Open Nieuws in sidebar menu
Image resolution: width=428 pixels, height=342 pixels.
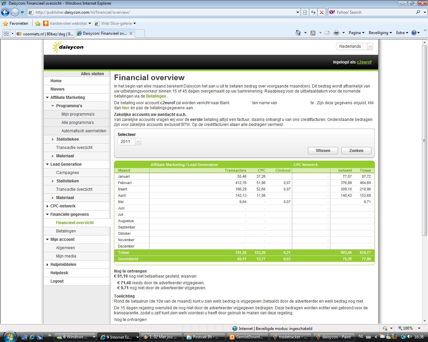tap(58, 89)
